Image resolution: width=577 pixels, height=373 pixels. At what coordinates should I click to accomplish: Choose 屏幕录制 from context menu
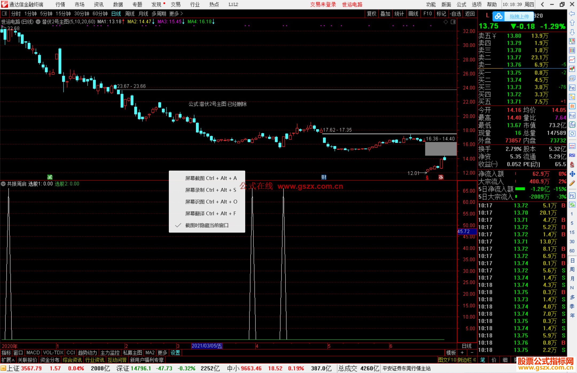pyautogui.click(x=207, y=190)
